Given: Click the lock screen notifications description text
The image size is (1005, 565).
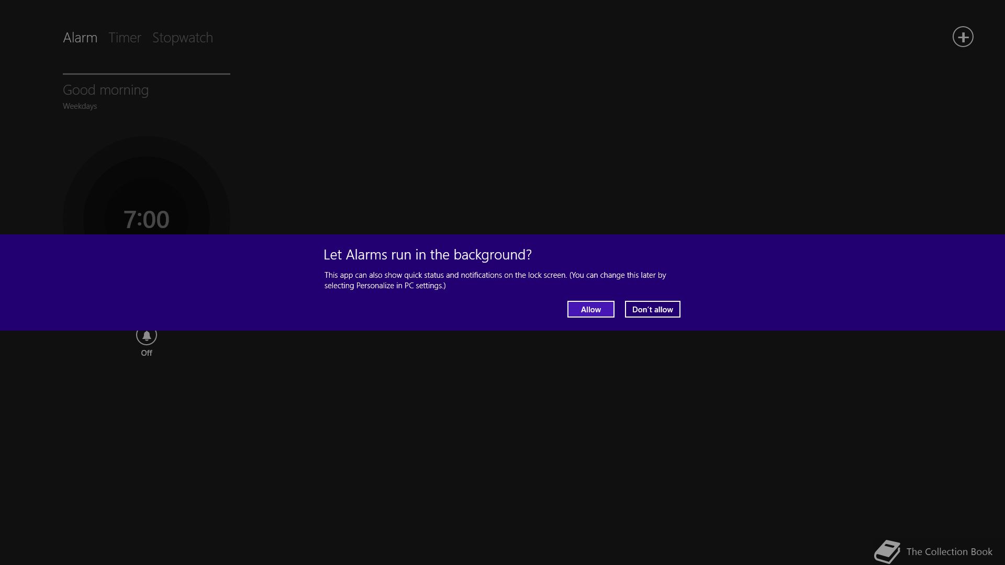Looking at the screenshot, I should [x=495, y=280].
